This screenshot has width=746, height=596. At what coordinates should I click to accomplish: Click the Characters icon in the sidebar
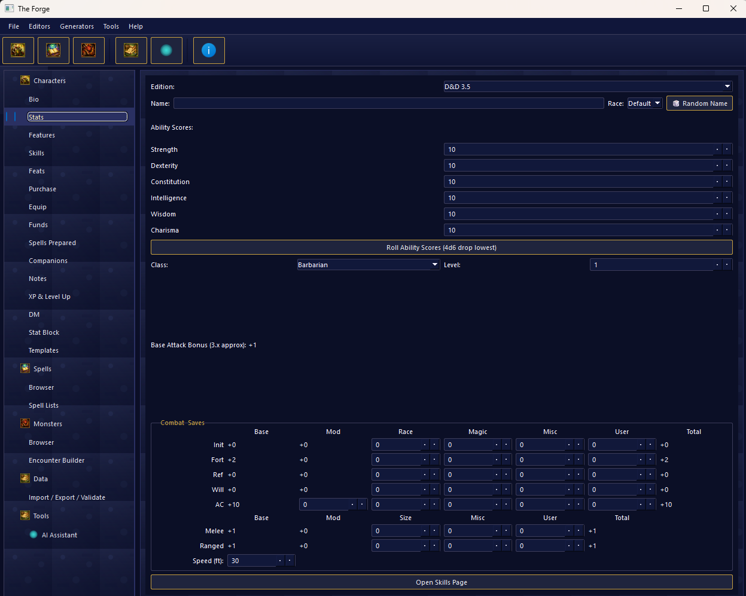(25, 80)
